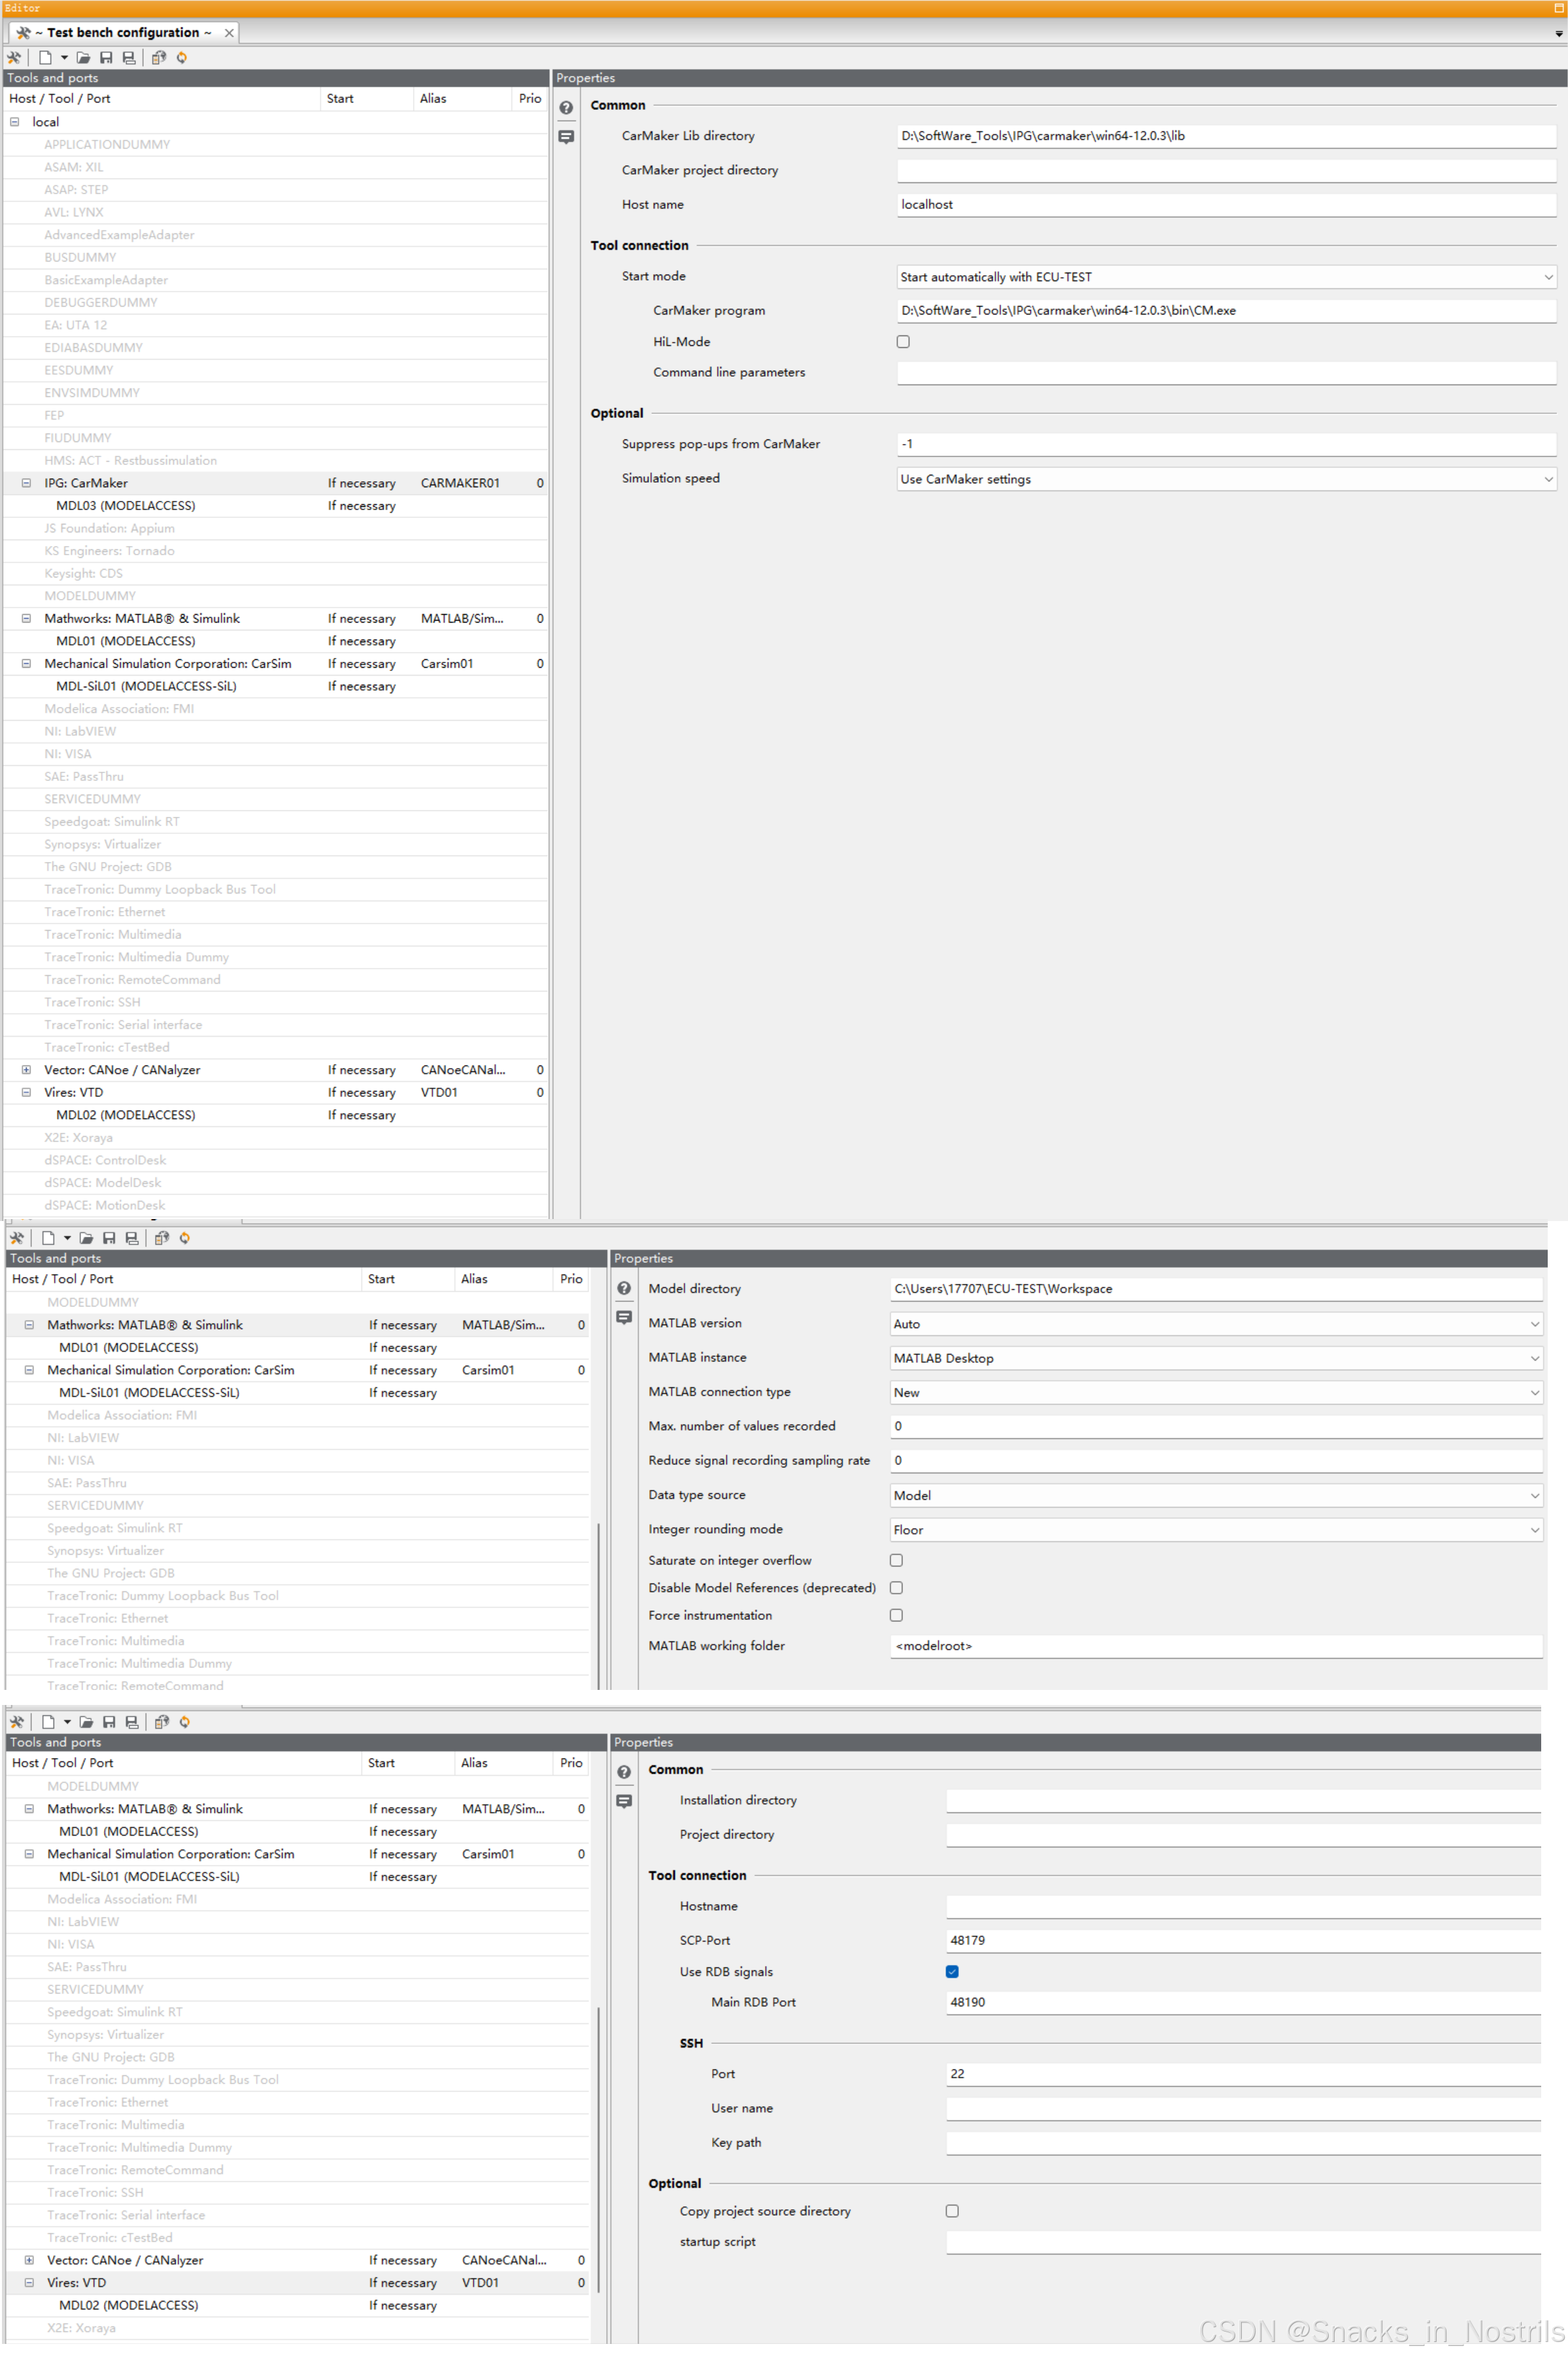
Task: Enable the HiL-Mode checkbox
Action: coord(903,342)
